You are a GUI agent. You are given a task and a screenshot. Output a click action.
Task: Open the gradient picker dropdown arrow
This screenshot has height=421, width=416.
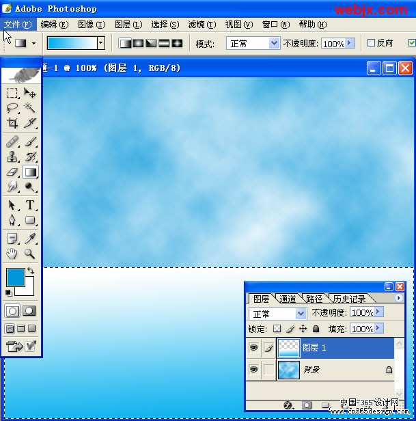point(101,42)
